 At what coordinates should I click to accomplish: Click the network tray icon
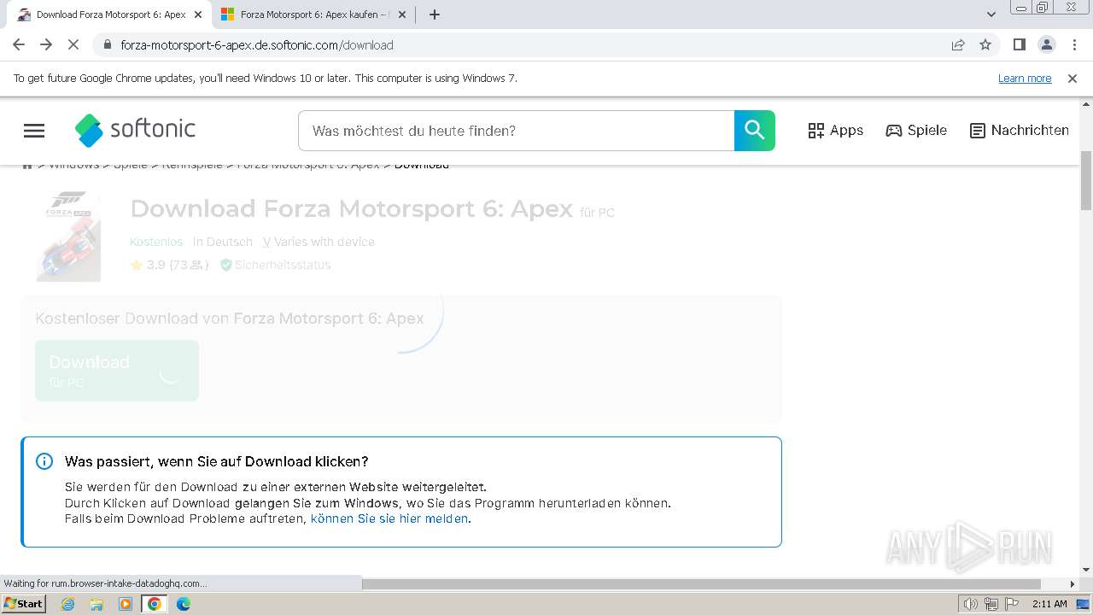pyautogui.click(x=991, y=604)
